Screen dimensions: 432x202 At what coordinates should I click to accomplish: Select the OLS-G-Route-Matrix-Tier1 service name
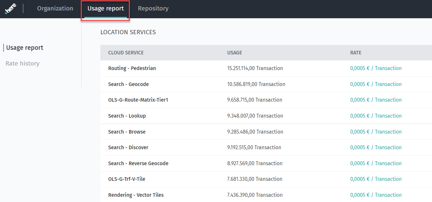coord(138,100)
